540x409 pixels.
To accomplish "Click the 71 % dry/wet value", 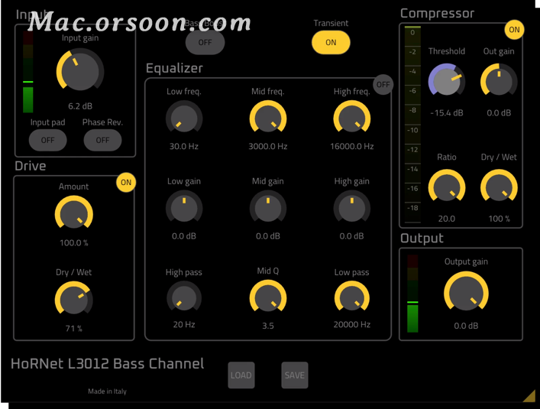I will (x=73, y=329).
